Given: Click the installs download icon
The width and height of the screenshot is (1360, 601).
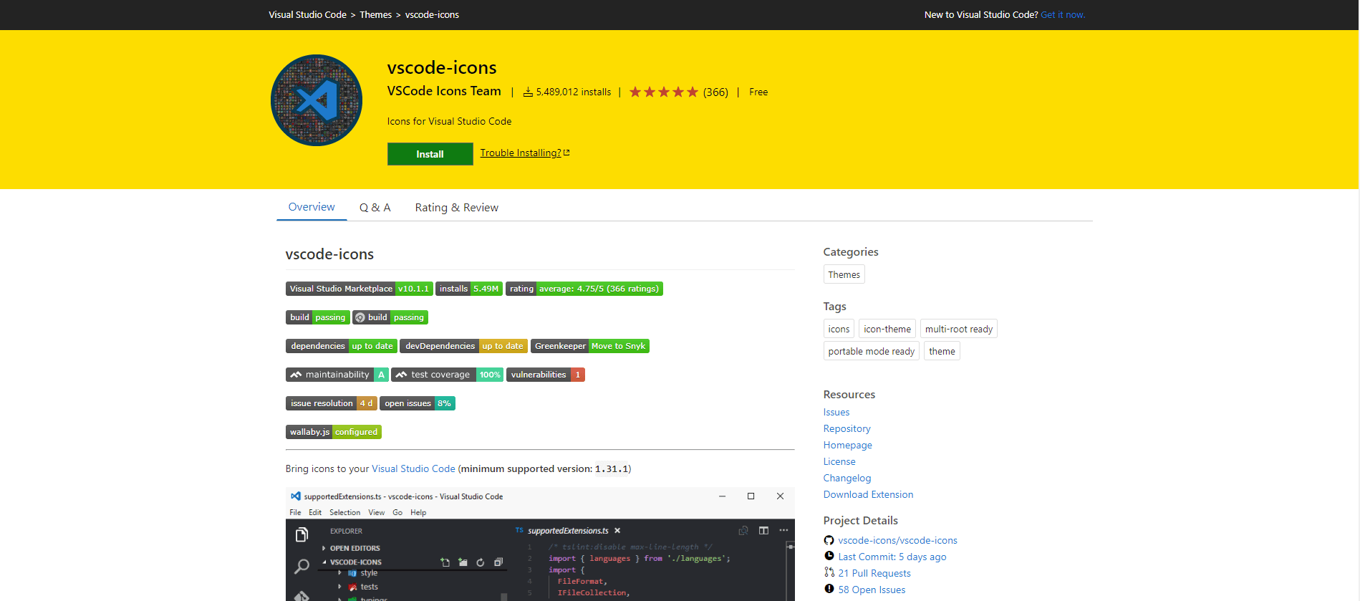Looking at the screenshot, I should [x=528, y=92].
